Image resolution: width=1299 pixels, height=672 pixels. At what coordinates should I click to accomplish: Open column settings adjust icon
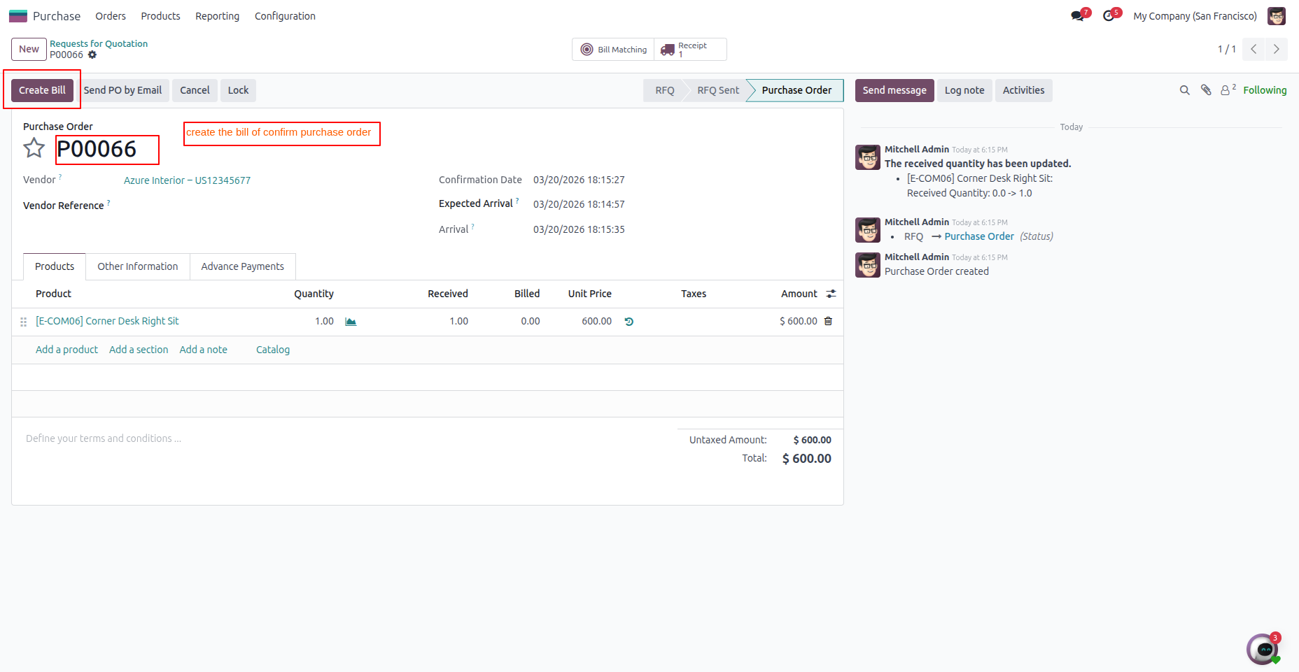[x=831, y=294]
